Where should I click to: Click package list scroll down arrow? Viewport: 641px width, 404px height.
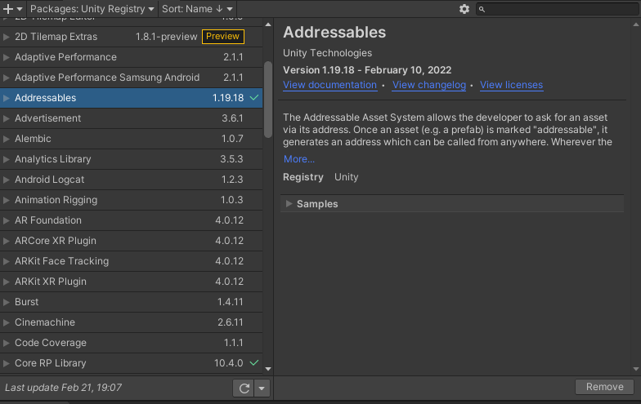tap(268, 369)
